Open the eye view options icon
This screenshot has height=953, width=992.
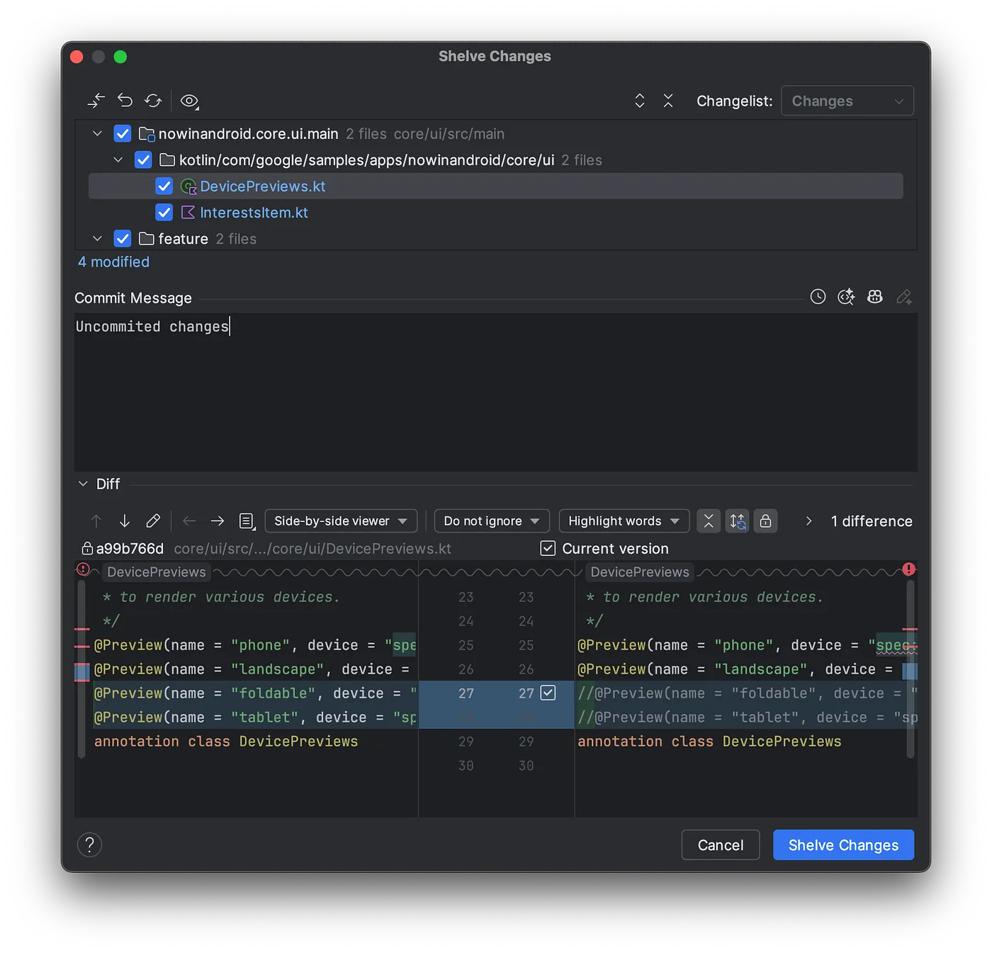pyautogui.click(x=189, y=101)
